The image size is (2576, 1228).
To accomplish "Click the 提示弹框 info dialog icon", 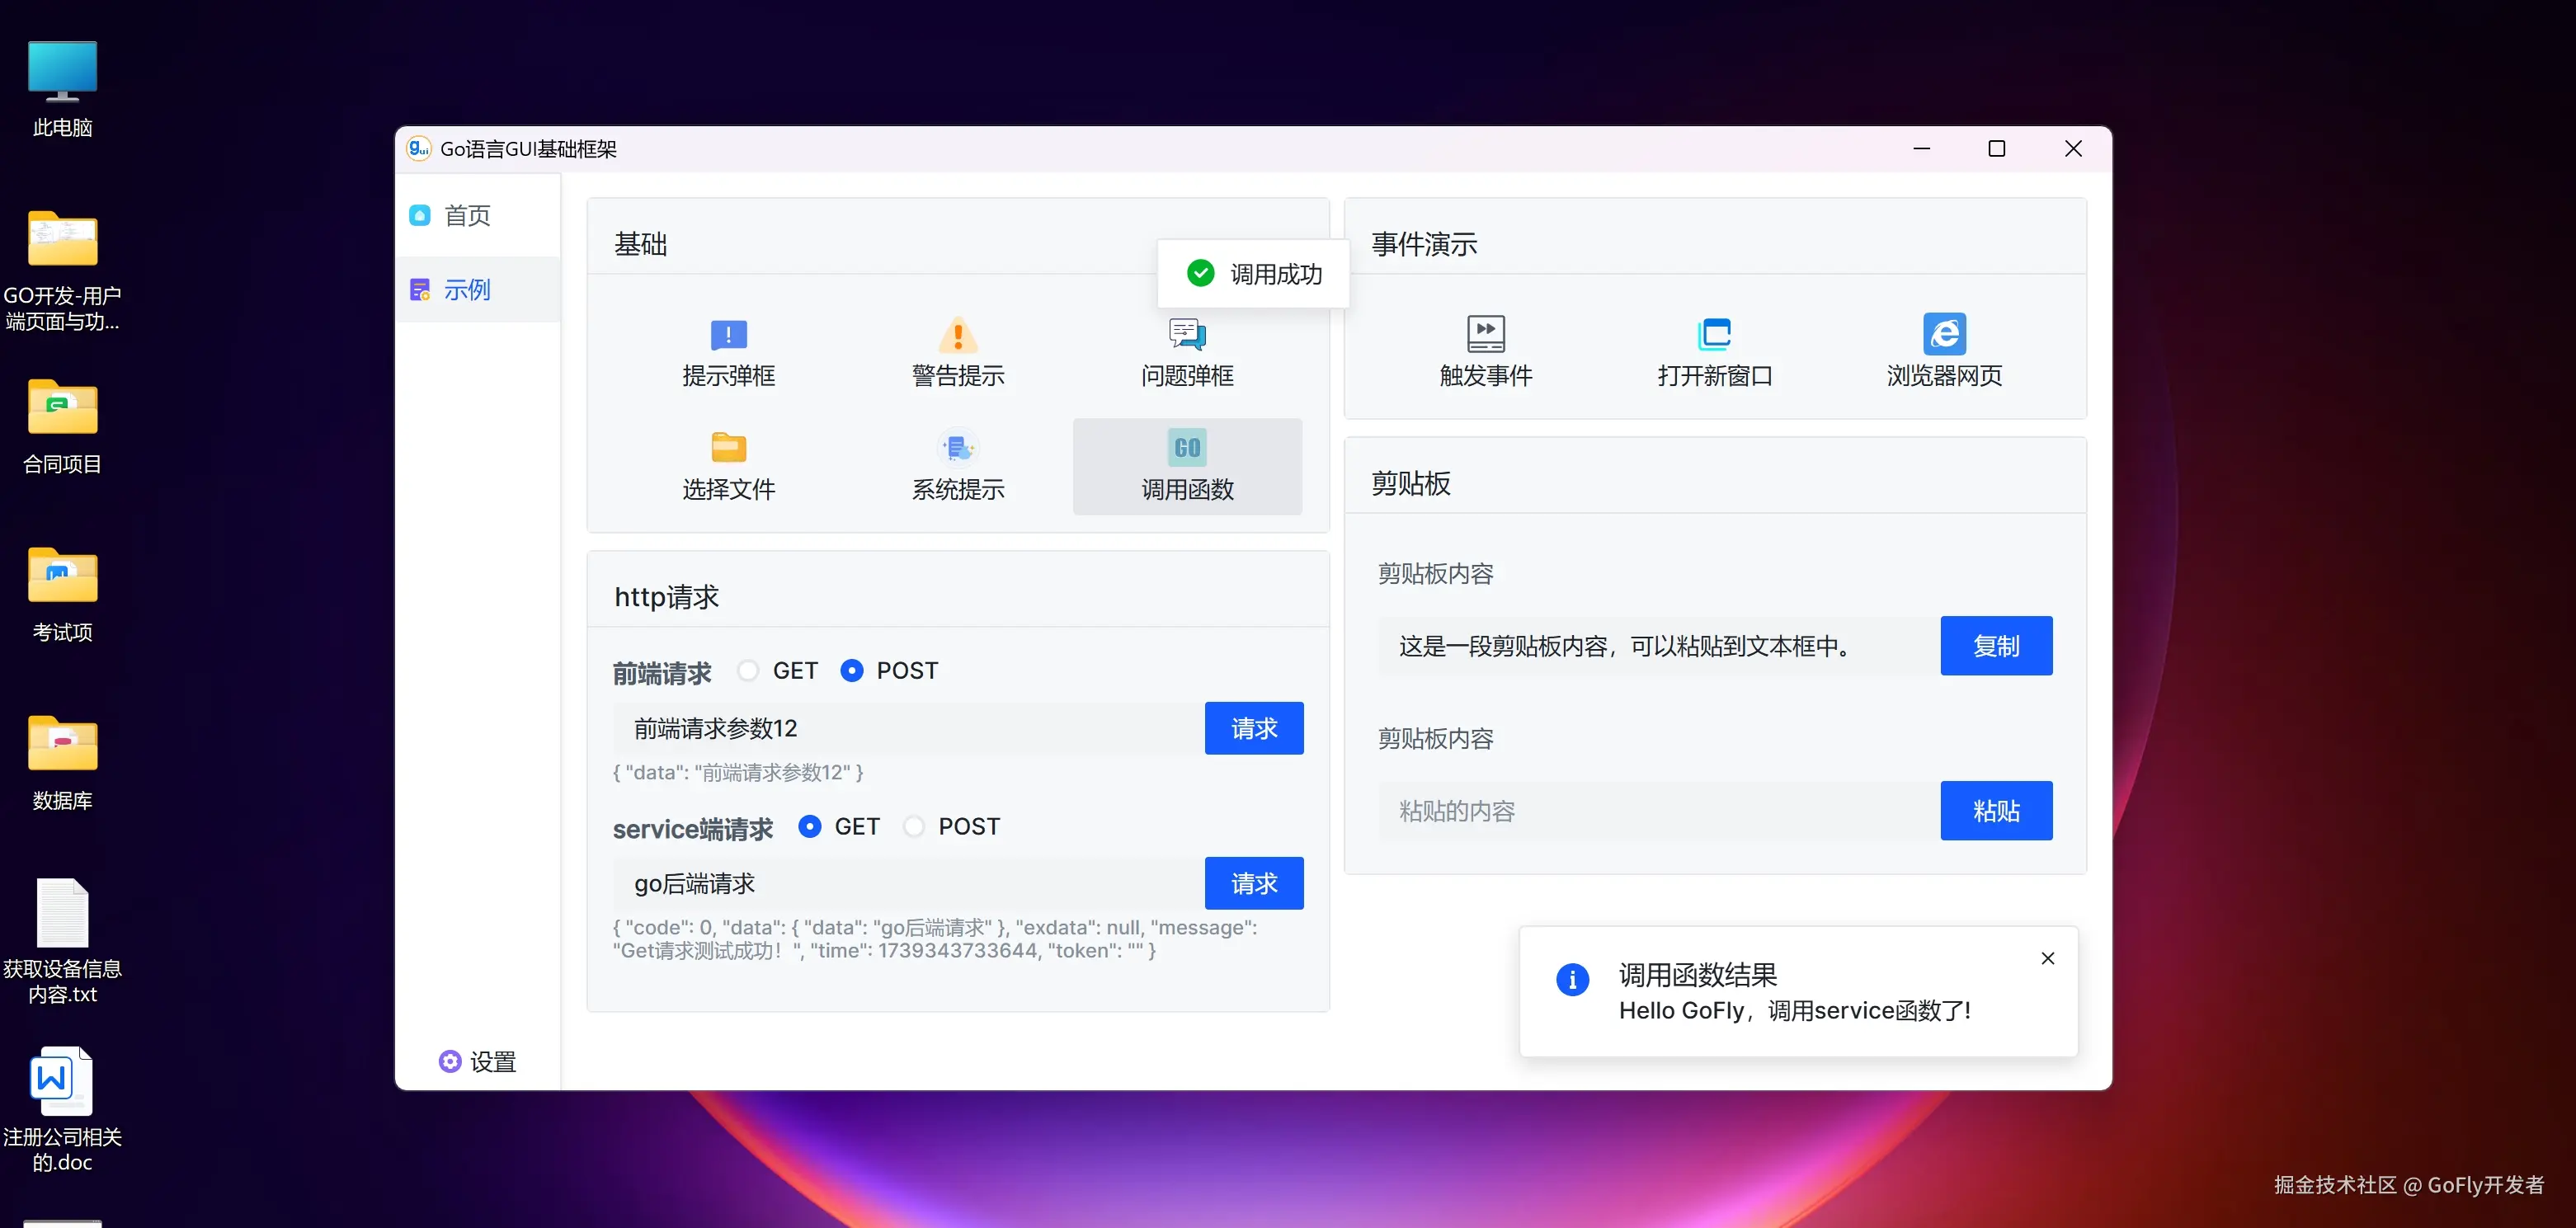I will (x=728, y=335).
